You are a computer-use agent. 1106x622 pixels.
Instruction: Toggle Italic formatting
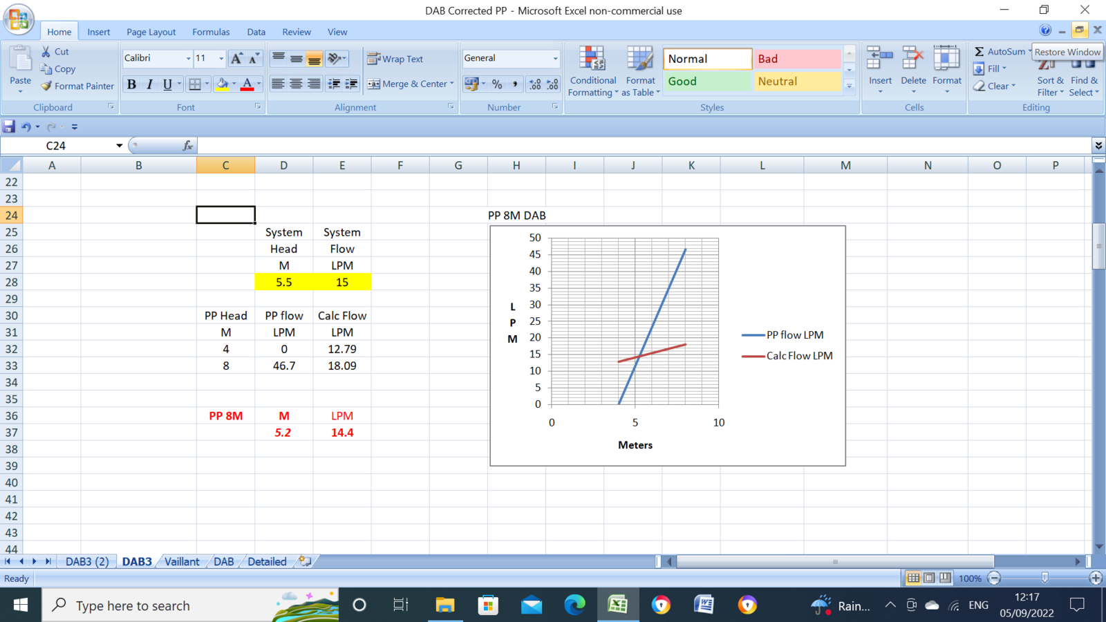pyautogui.click(x=149, y=84)
